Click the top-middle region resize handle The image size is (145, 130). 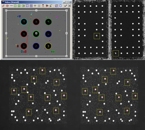[x=36, y=10]
